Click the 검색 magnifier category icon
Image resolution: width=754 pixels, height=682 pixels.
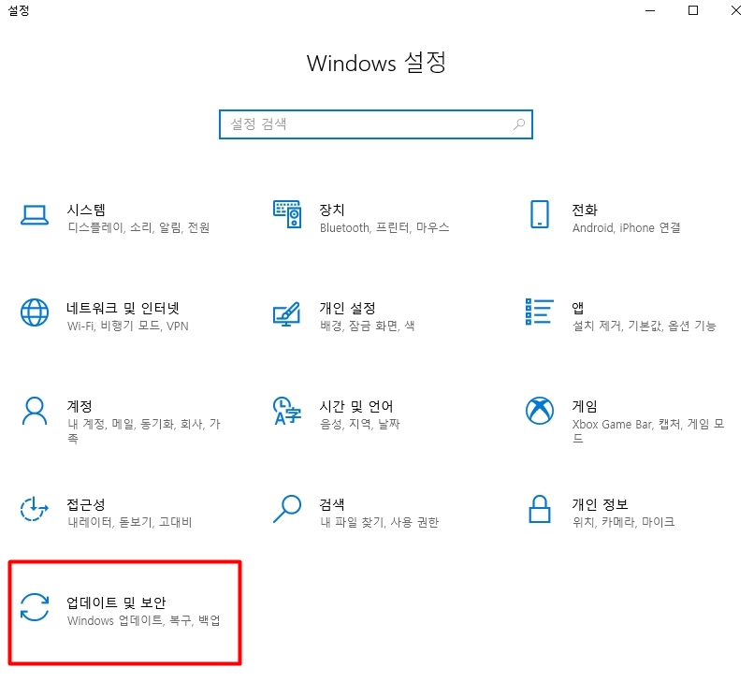click(x=287, y=509)
